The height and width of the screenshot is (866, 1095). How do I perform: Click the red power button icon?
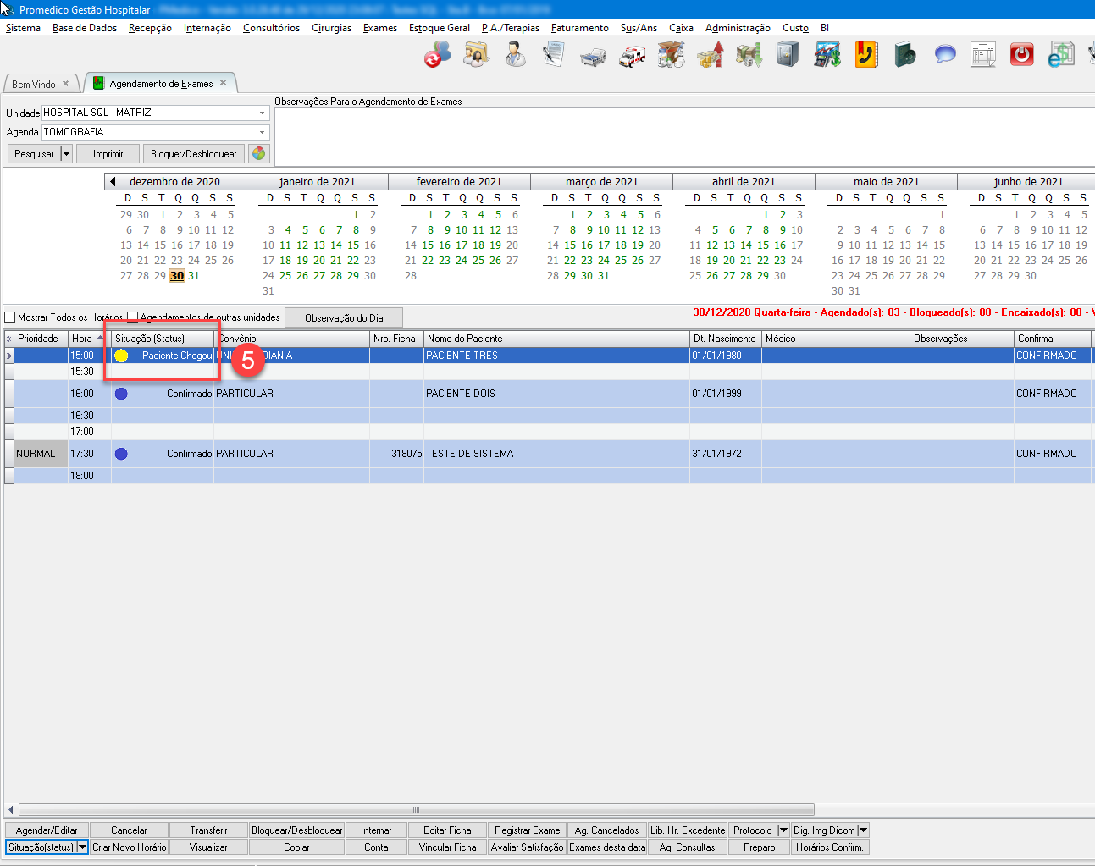point(1022,56)
